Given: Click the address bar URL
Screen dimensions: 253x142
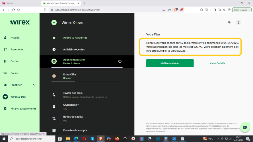Looking at the screenshot, I should click(x=77, y=10).
